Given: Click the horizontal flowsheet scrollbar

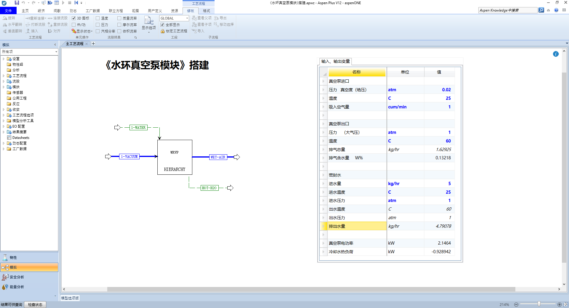Looking at the screenshot, I should pos(311,289).
